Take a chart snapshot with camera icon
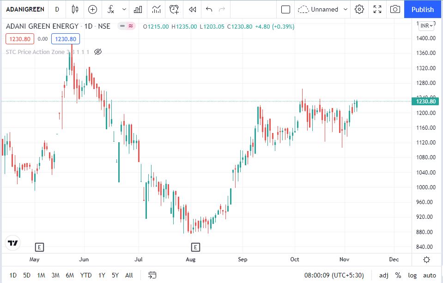This screenshot has height=283, width=443. (x=395, y=9)
